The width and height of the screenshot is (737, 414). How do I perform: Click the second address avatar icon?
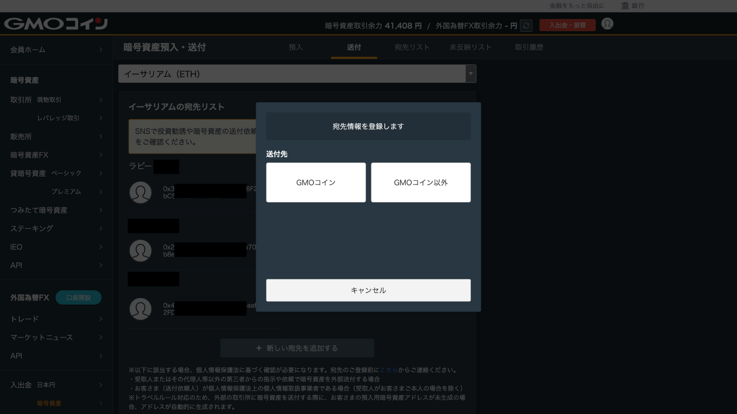point(140,251)
